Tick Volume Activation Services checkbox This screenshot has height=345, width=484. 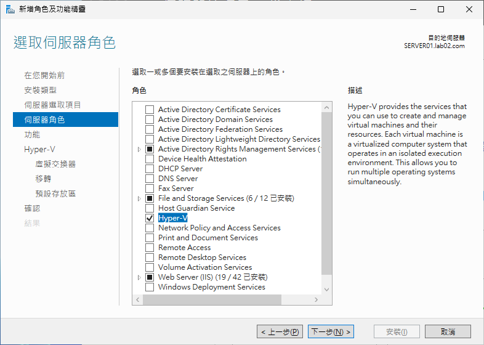pos(150,267)
